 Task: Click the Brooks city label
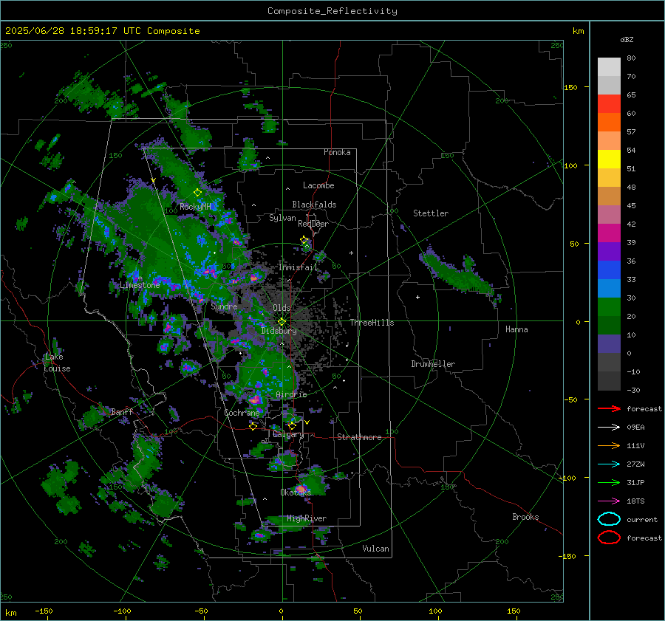tap(525, 517)
